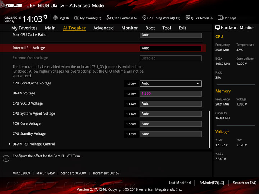Click the 1.163V Standby reading

131,134
